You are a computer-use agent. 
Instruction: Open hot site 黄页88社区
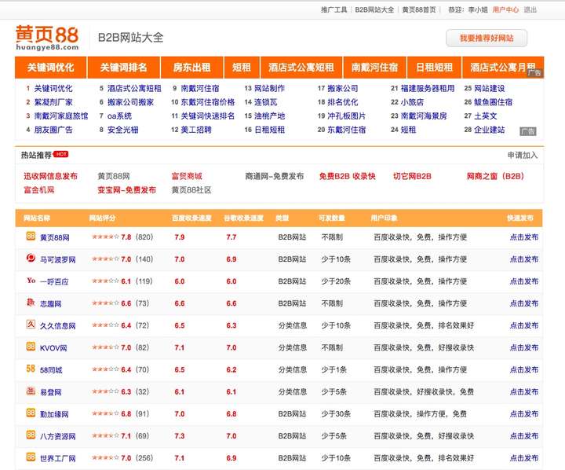tap(191, 190)
